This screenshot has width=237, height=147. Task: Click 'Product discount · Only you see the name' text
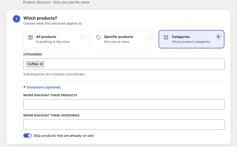(56, 2)
